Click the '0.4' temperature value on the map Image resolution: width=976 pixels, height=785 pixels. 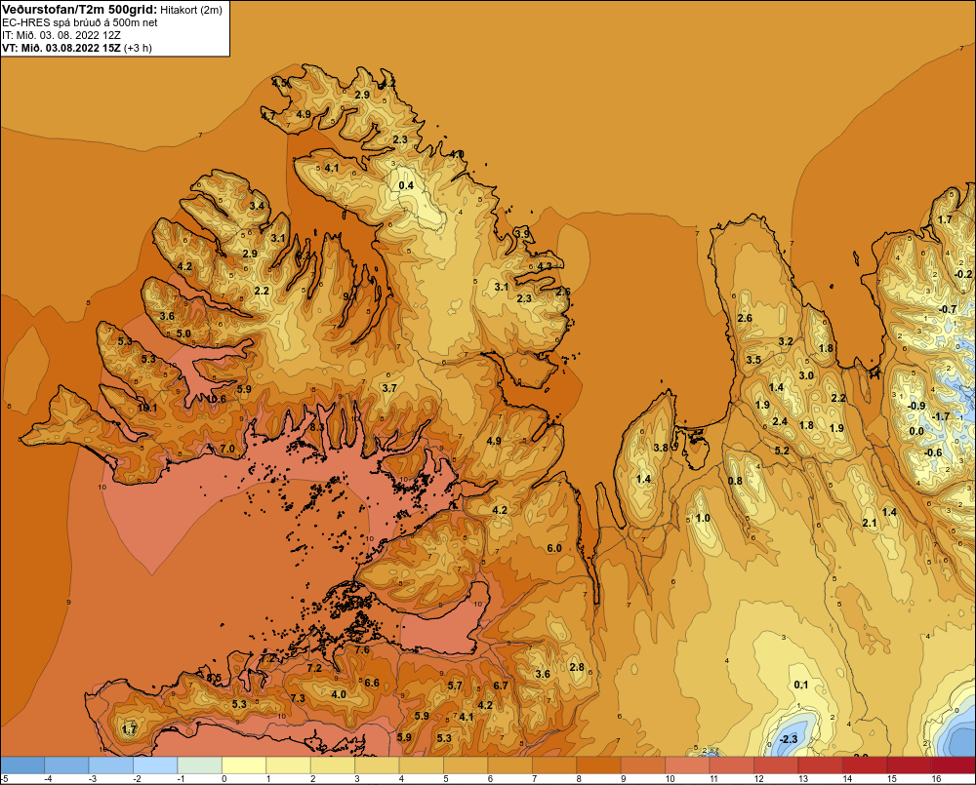tap(406, 185)
